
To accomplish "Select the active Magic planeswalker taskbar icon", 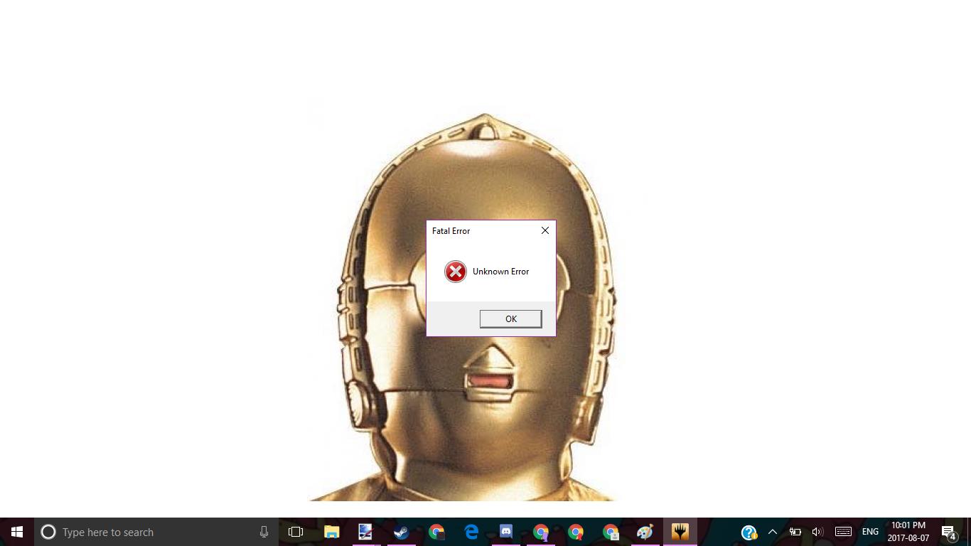I will point(680,532).
